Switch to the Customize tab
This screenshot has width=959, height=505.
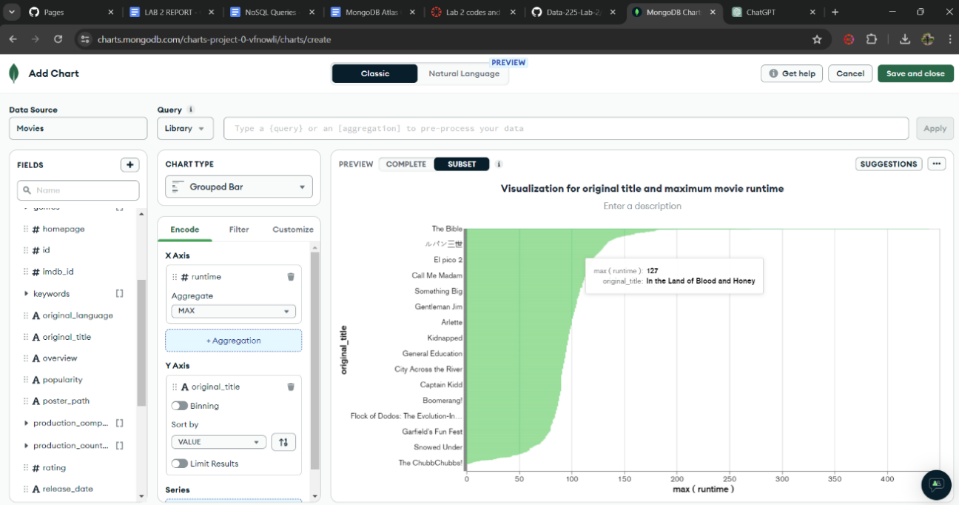click(x=293, y=230)
